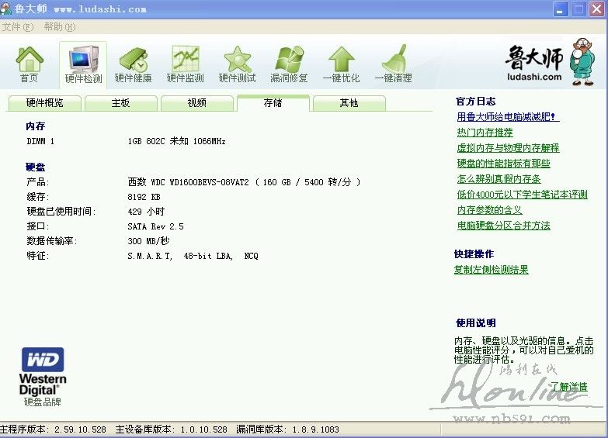This screenshot has height=438, width=608.
Task: Open link 虚拟内存与物理内存解释
Action: click(508, 148)
